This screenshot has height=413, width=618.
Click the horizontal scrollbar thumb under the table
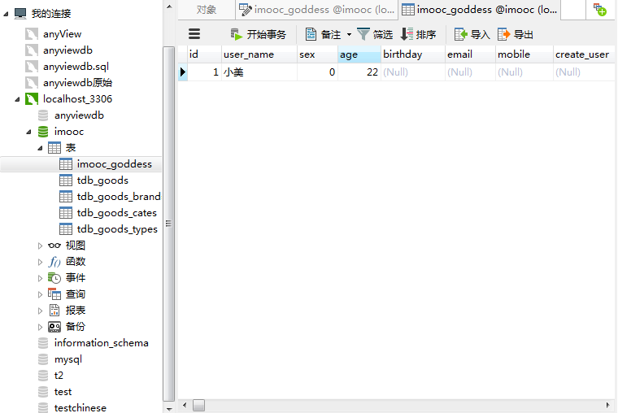click(x=198, y=405)
